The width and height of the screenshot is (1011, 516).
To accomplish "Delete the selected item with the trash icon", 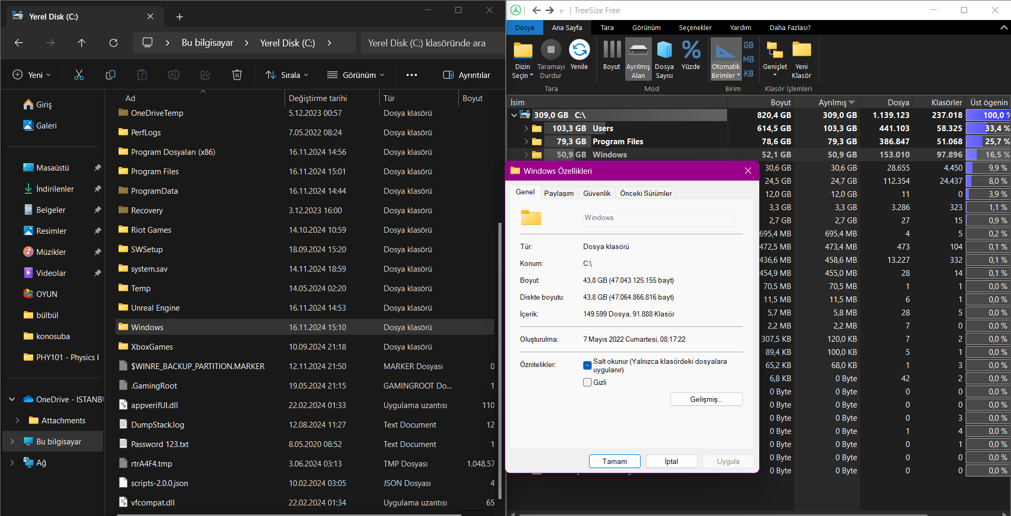I will (x=237, y=75).
